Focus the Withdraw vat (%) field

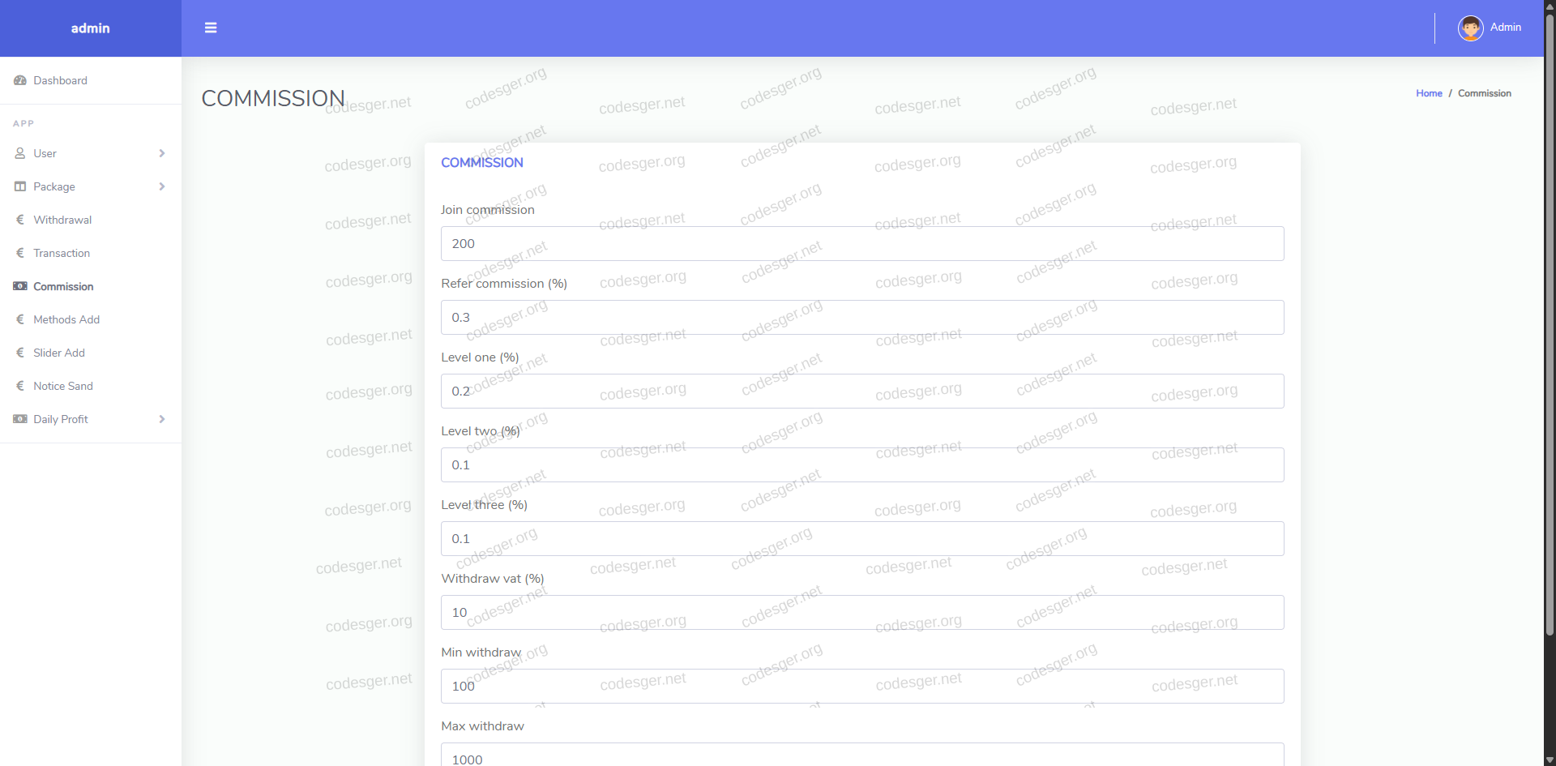(862, 612)
